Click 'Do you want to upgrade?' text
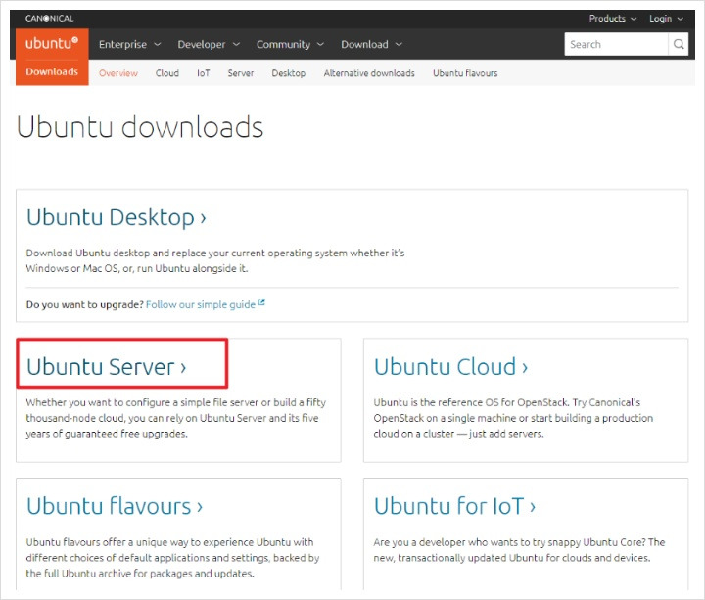Image resolution: width=705 pixels, height=600 pixels. pos(85,304)
